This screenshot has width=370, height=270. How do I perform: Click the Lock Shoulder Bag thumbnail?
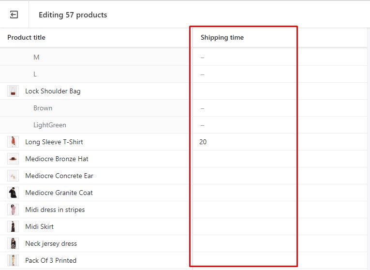(13, 91)
